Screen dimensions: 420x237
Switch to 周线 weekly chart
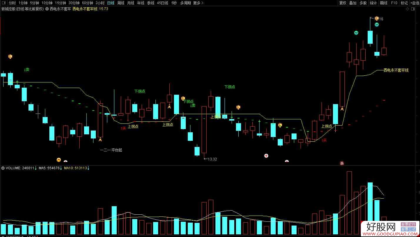121,3
